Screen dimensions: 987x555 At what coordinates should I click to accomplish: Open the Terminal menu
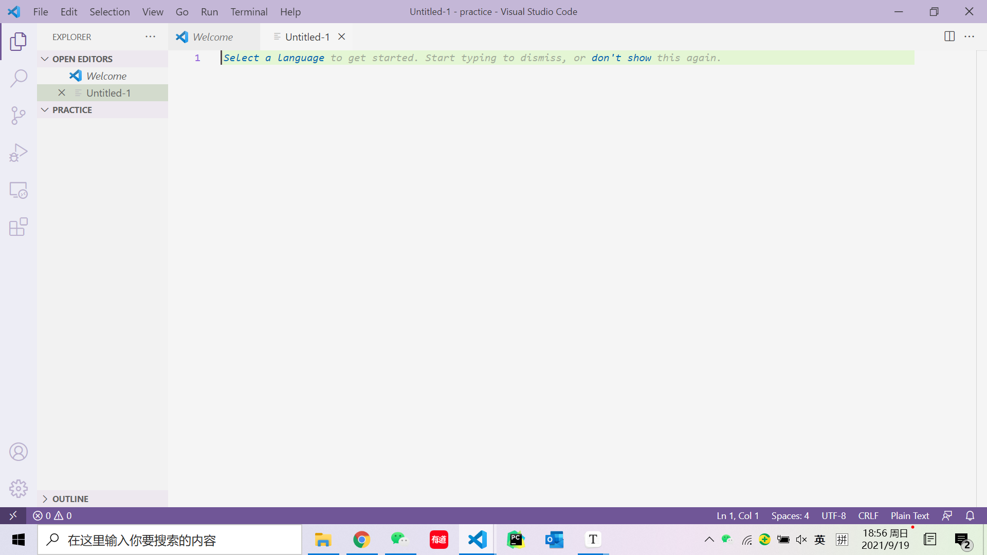point(249,11)
